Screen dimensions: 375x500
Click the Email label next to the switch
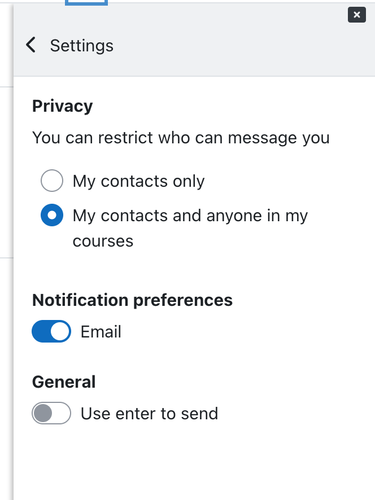[x=101, y=332]
